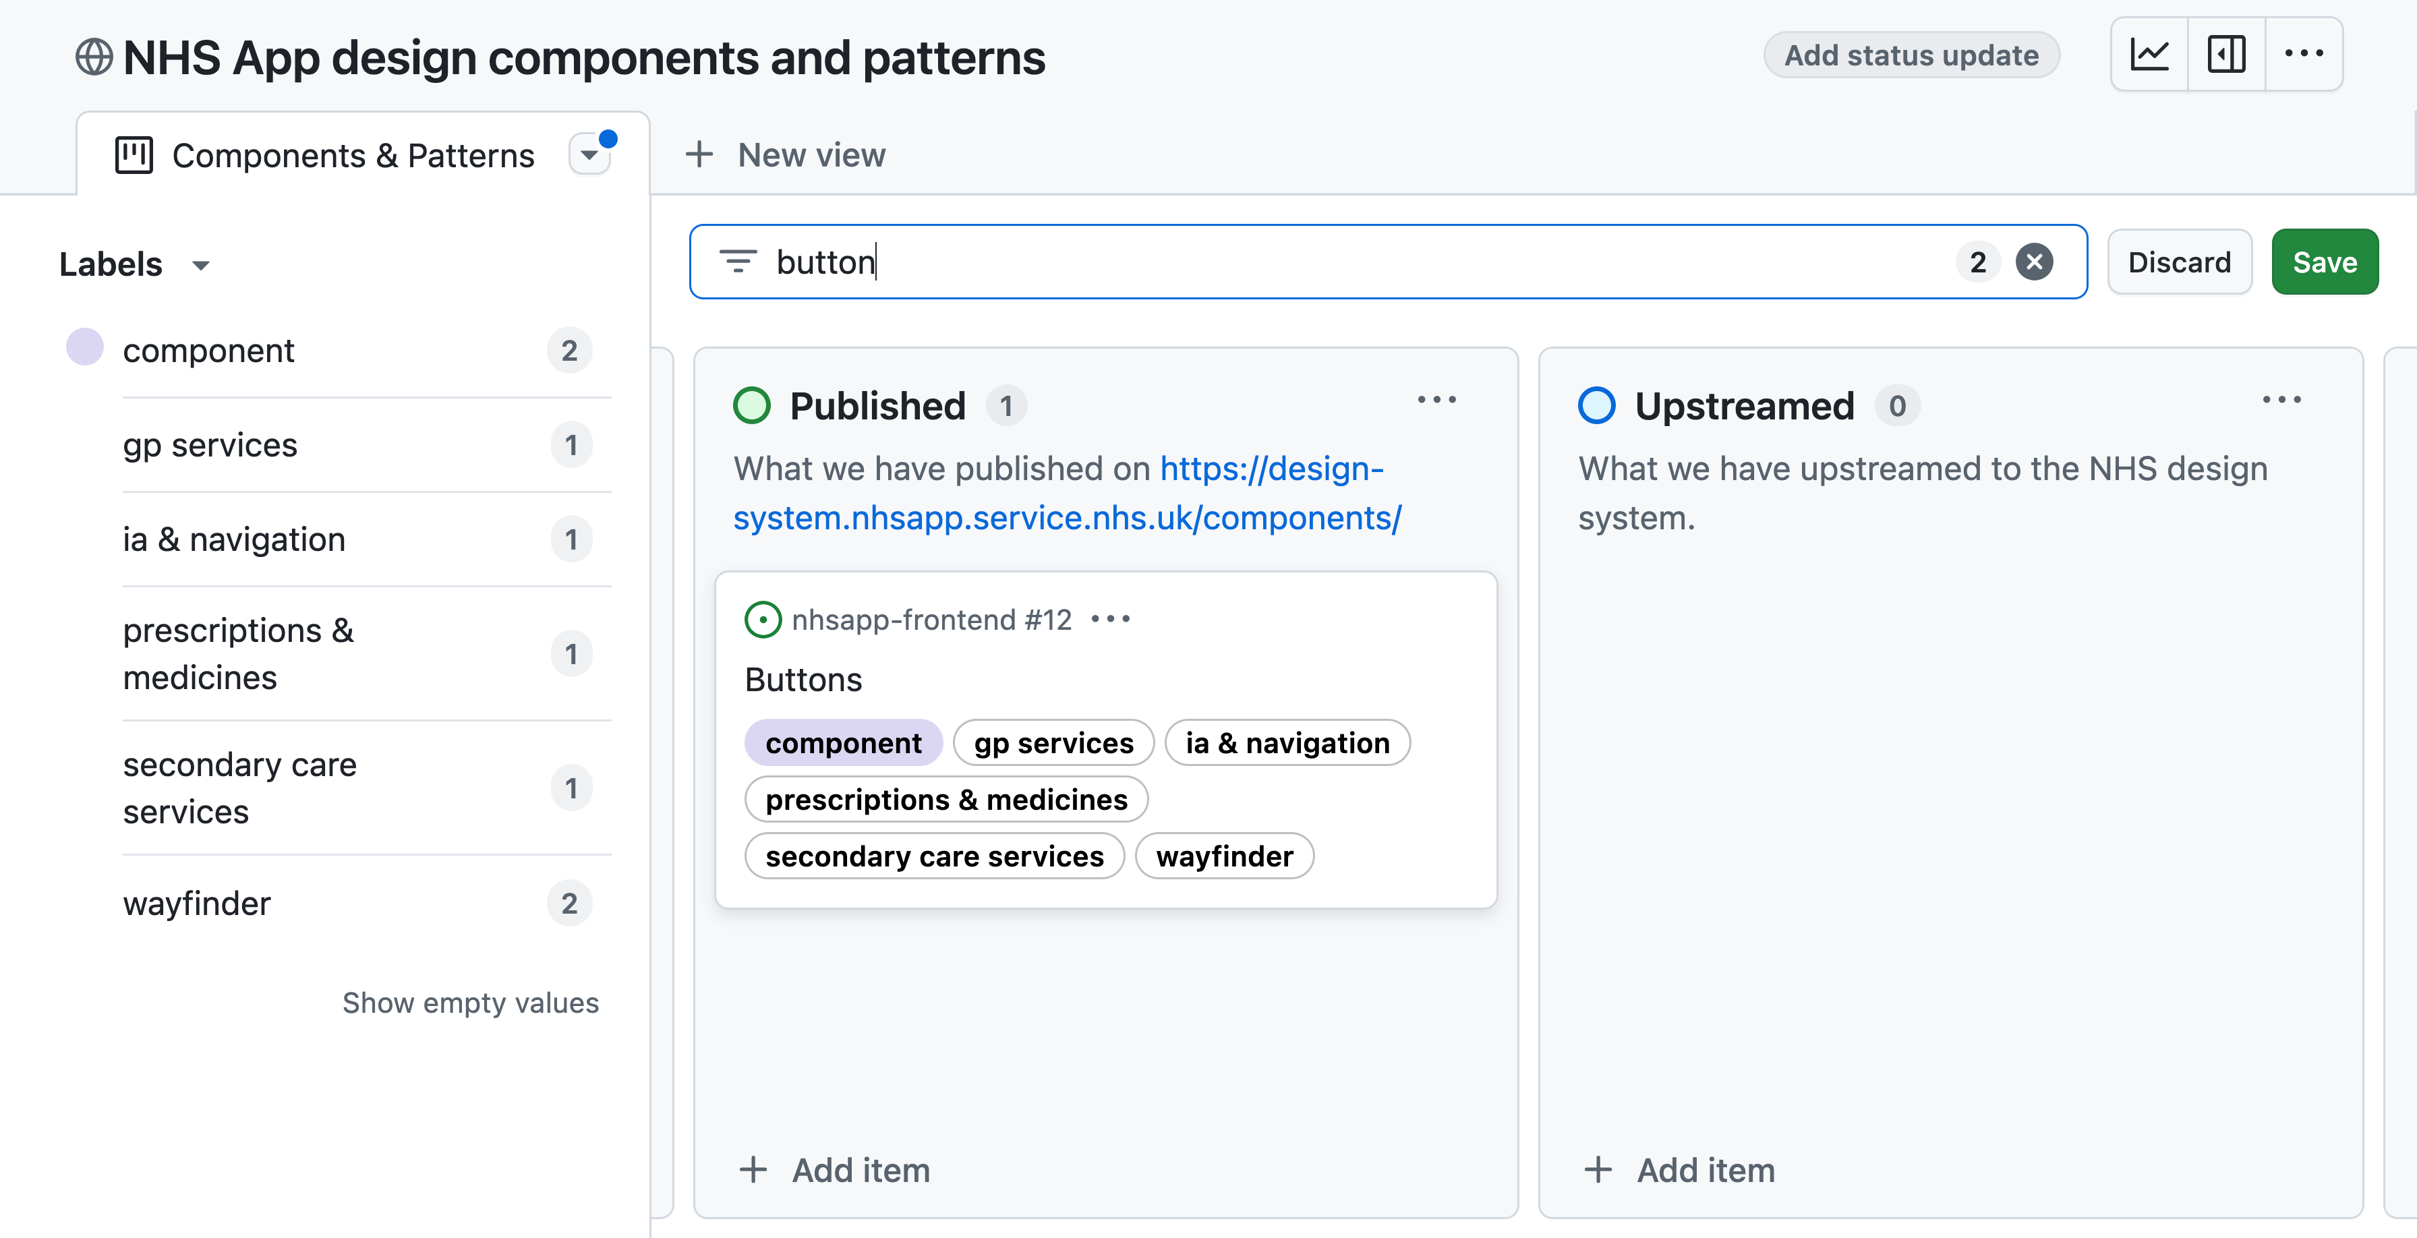The height and width of the screenshot is (1238, 2417).
Task: Click the Add status update button
Action: (1911, 54)
